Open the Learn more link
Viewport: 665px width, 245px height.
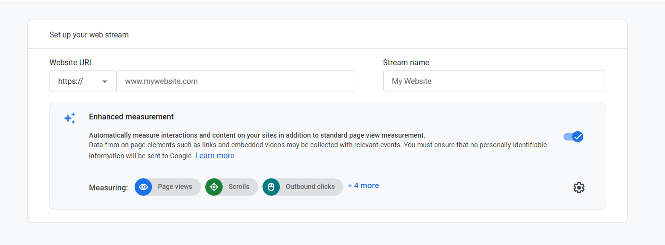click(214, 156)
